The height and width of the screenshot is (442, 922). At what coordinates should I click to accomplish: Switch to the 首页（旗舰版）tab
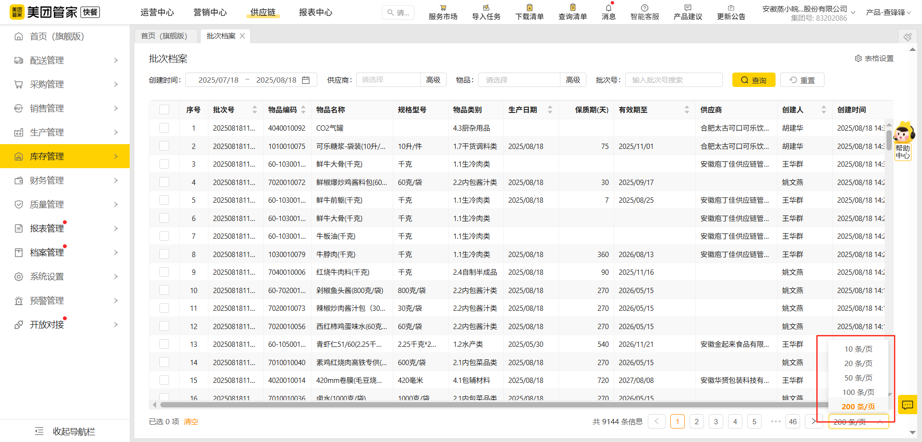pos(166,36)
